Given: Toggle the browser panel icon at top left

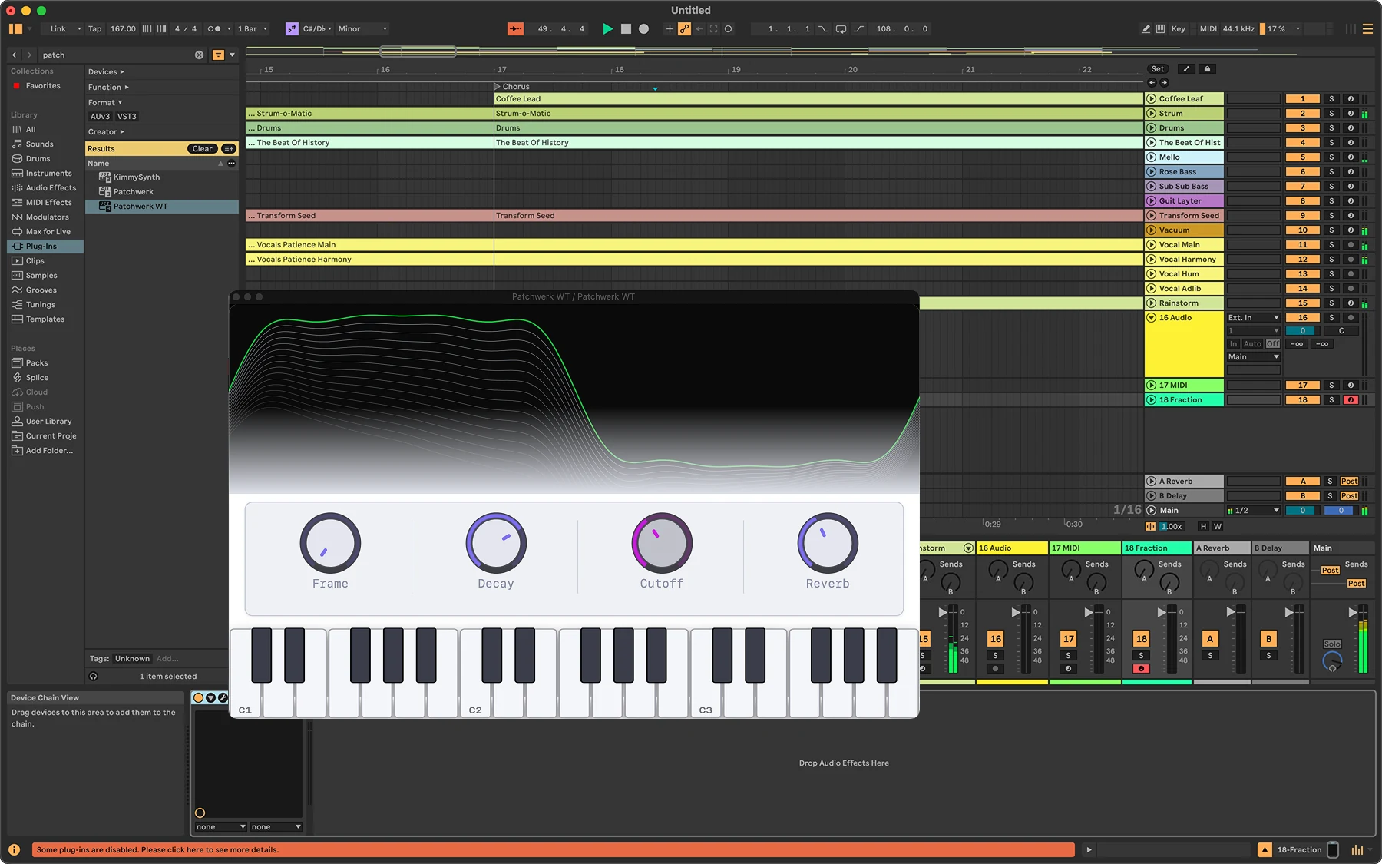Looking at the screenshot, I should pos(15,29).
